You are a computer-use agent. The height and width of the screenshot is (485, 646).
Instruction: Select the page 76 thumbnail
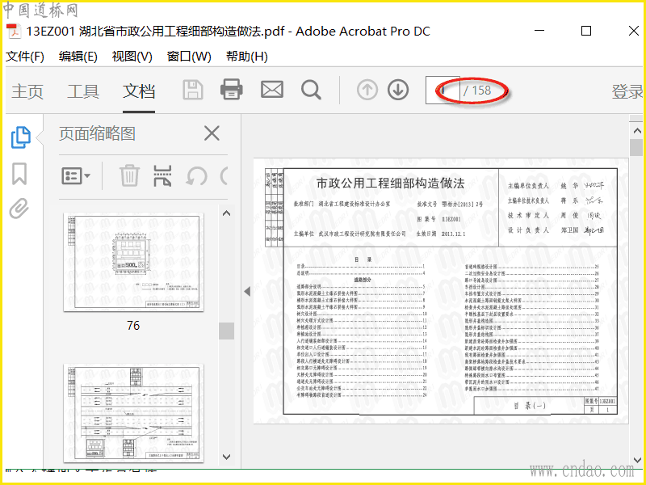(x=133, y=262)
